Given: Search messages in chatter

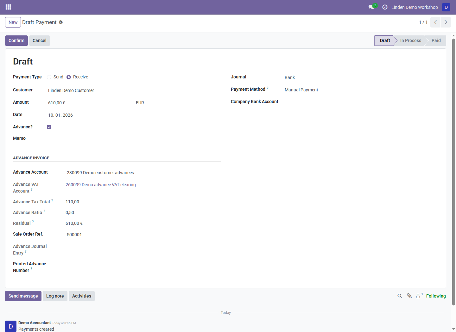Looking at the screenshot, I should [x=400, y=296].
